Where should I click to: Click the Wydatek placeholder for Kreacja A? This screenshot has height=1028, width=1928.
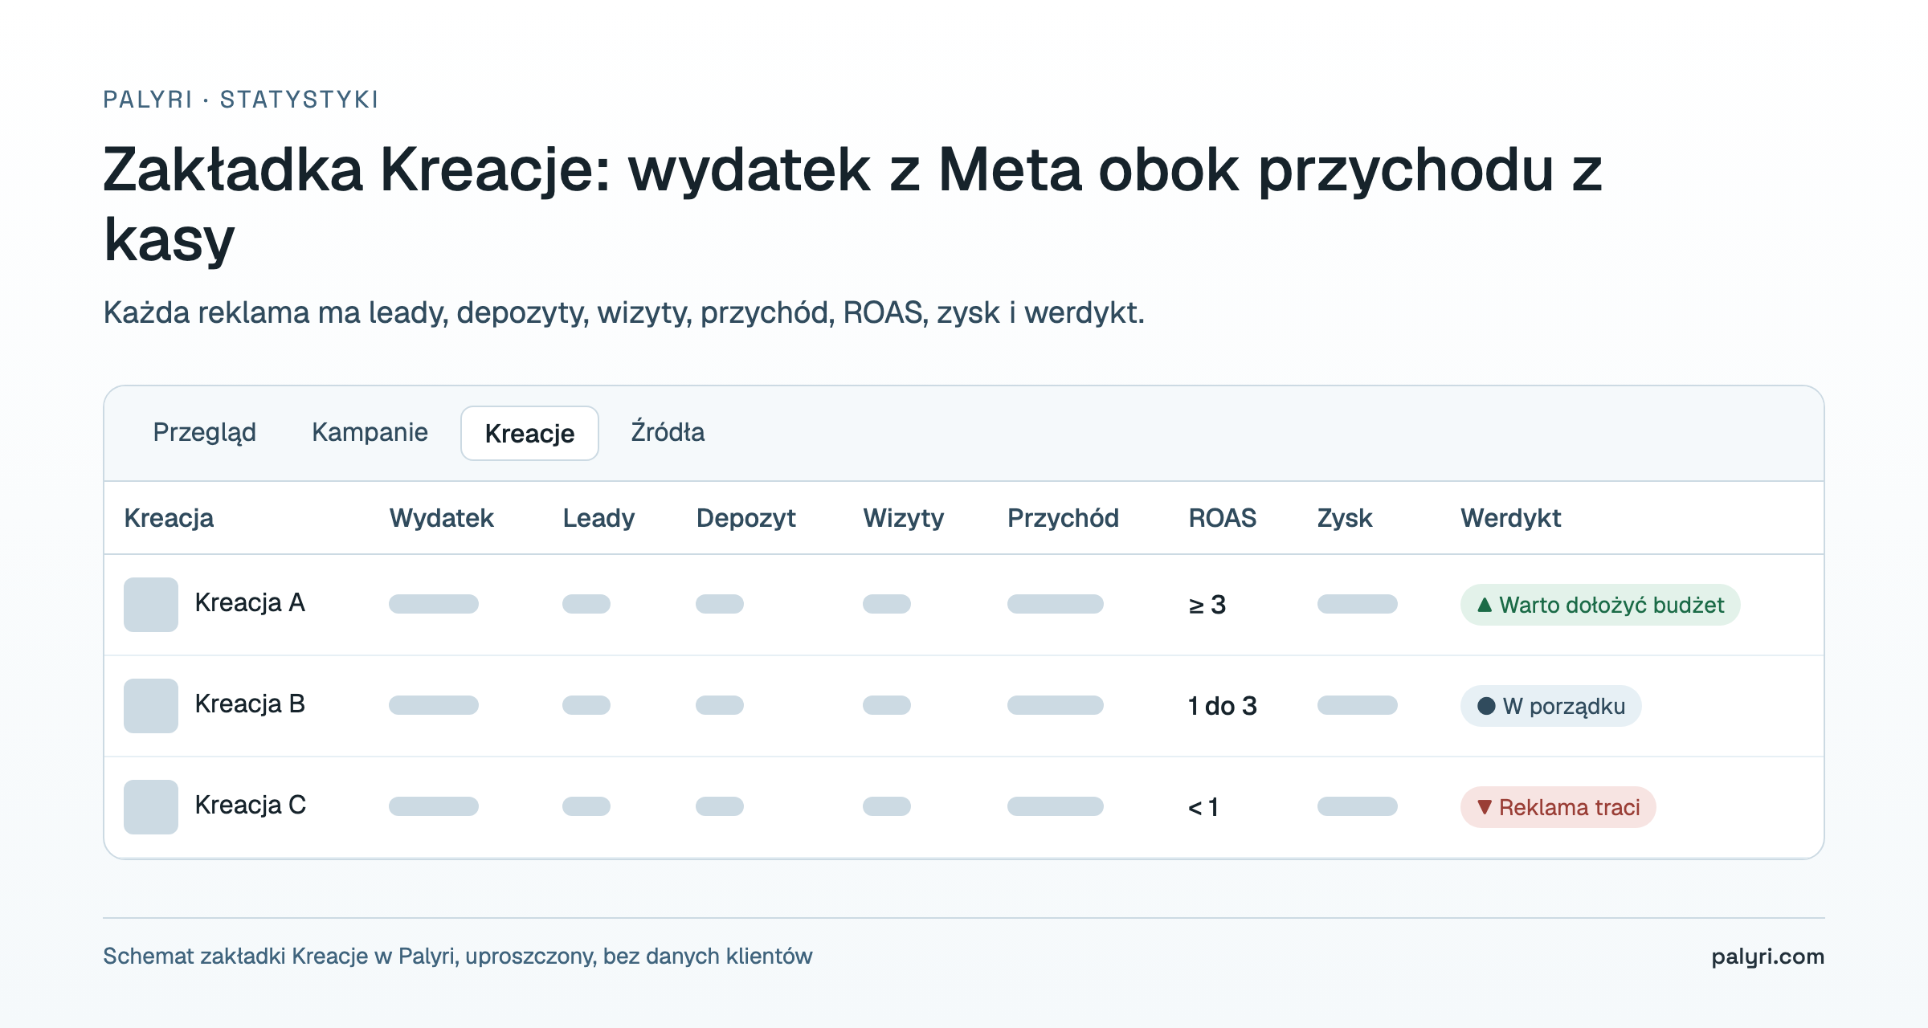(434, 604)
